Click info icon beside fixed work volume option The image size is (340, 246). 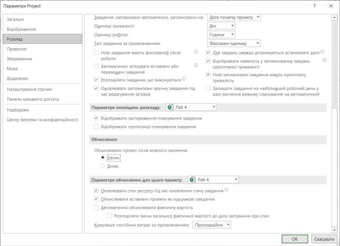point(196,52)
